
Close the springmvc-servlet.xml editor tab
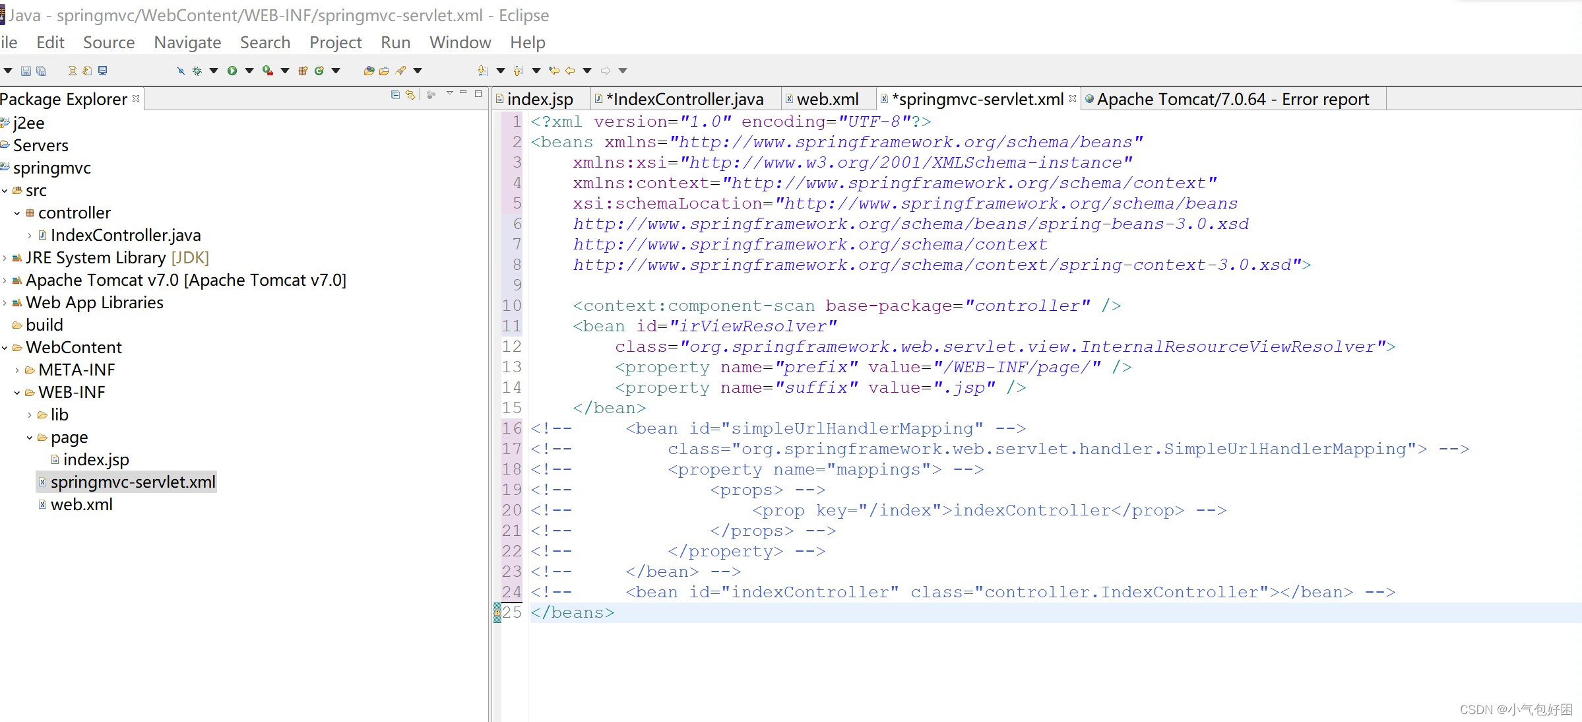[x=1073, y=98]
